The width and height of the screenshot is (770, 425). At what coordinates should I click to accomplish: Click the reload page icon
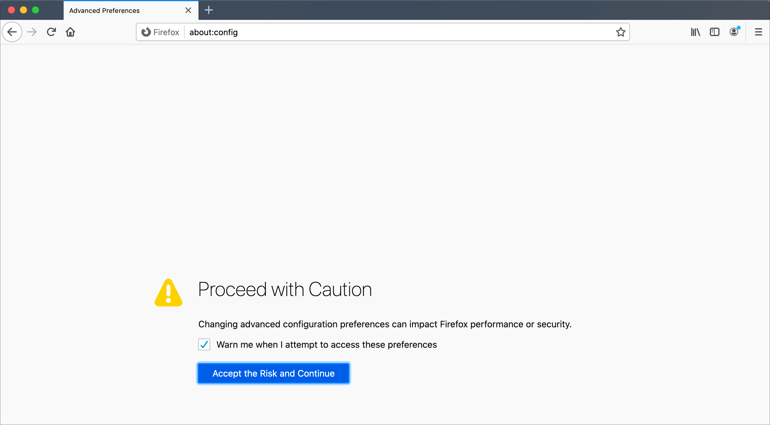[x=51, y=32]
